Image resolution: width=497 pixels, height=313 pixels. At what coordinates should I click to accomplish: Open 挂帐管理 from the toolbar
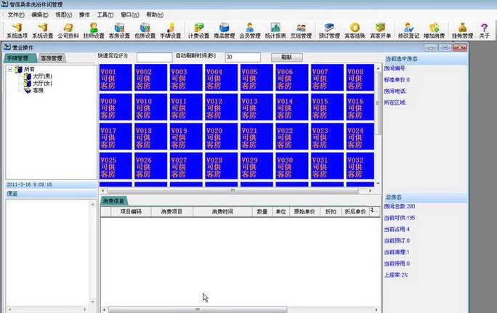[x=463, y=30]
